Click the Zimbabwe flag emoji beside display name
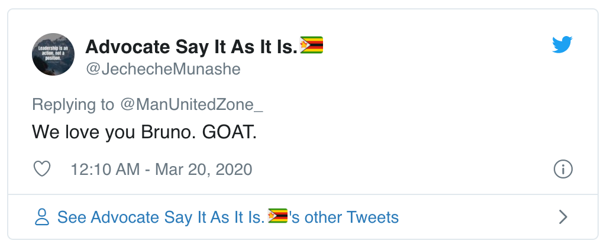The width and height of the screenshot is (607, 247). [x=312, y=46]
